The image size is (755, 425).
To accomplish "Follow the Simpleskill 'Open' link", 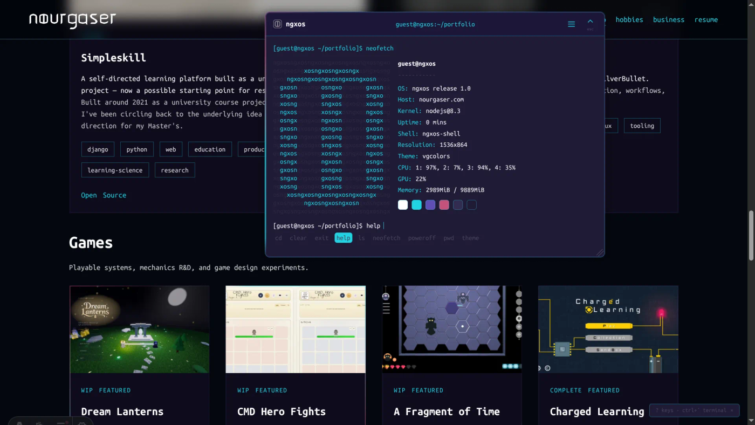I will [x=89, y=195].
